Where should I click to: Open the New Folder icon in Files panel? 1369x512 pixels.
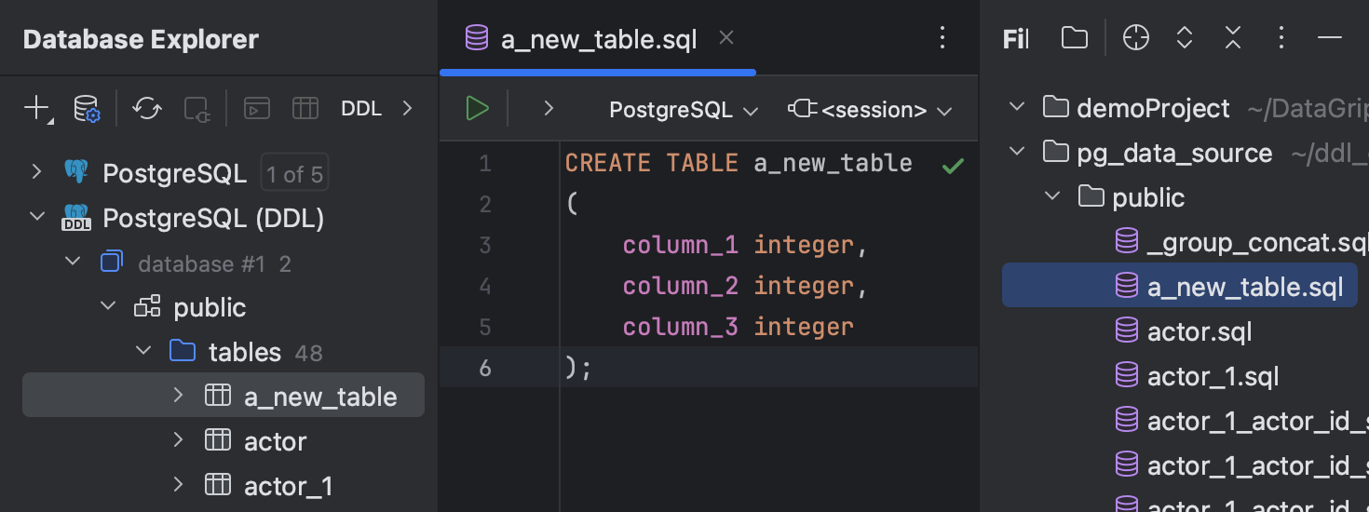[x=1075, y=38]
